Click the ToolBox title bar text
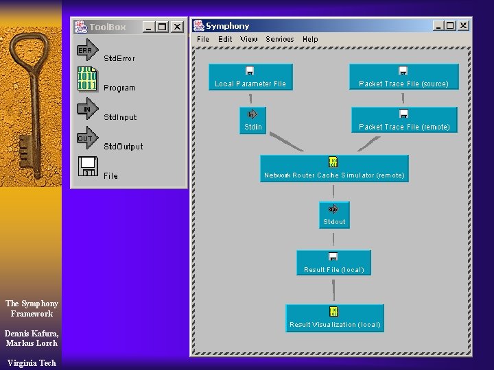This screenshot has height=370, width=494. [108, 27]
